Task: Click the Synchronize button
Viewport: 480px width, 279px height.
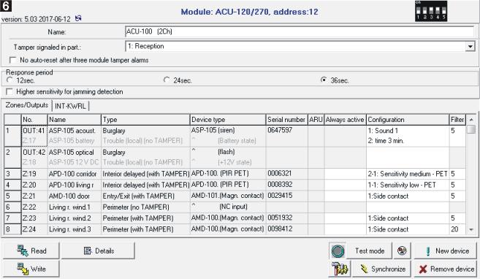Action: click(x=382, y=269)
